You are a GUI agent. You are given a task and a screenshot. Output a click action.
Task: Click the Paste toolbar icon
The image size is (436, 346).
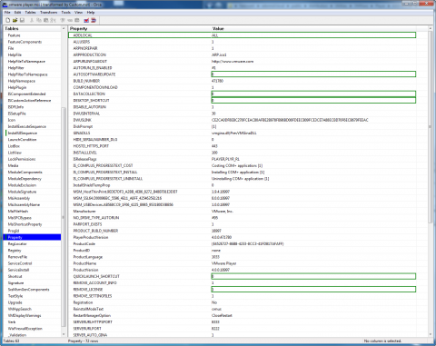45,20
